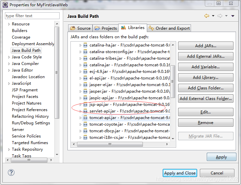
Task: Open forward history dropdown arrow
Action: [227, 16]
